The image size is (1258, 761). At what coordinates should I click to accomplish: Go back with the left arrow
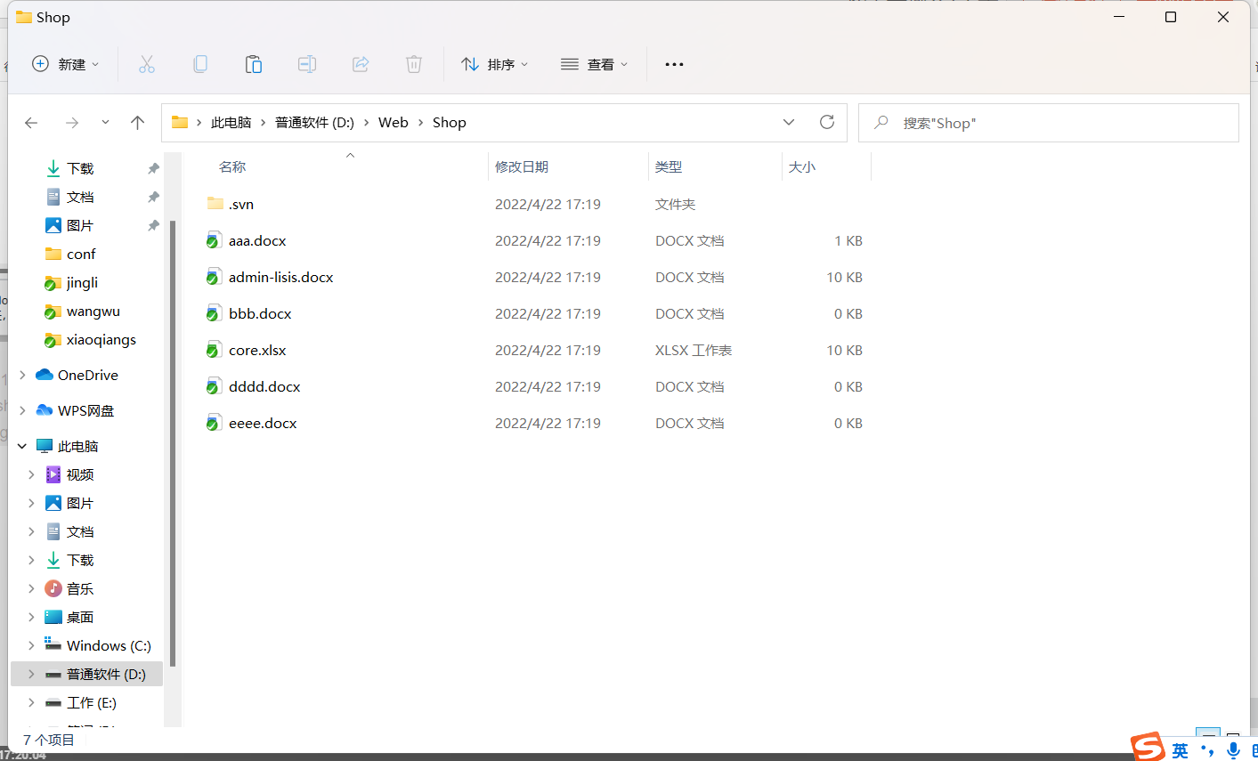click(31, 123)
